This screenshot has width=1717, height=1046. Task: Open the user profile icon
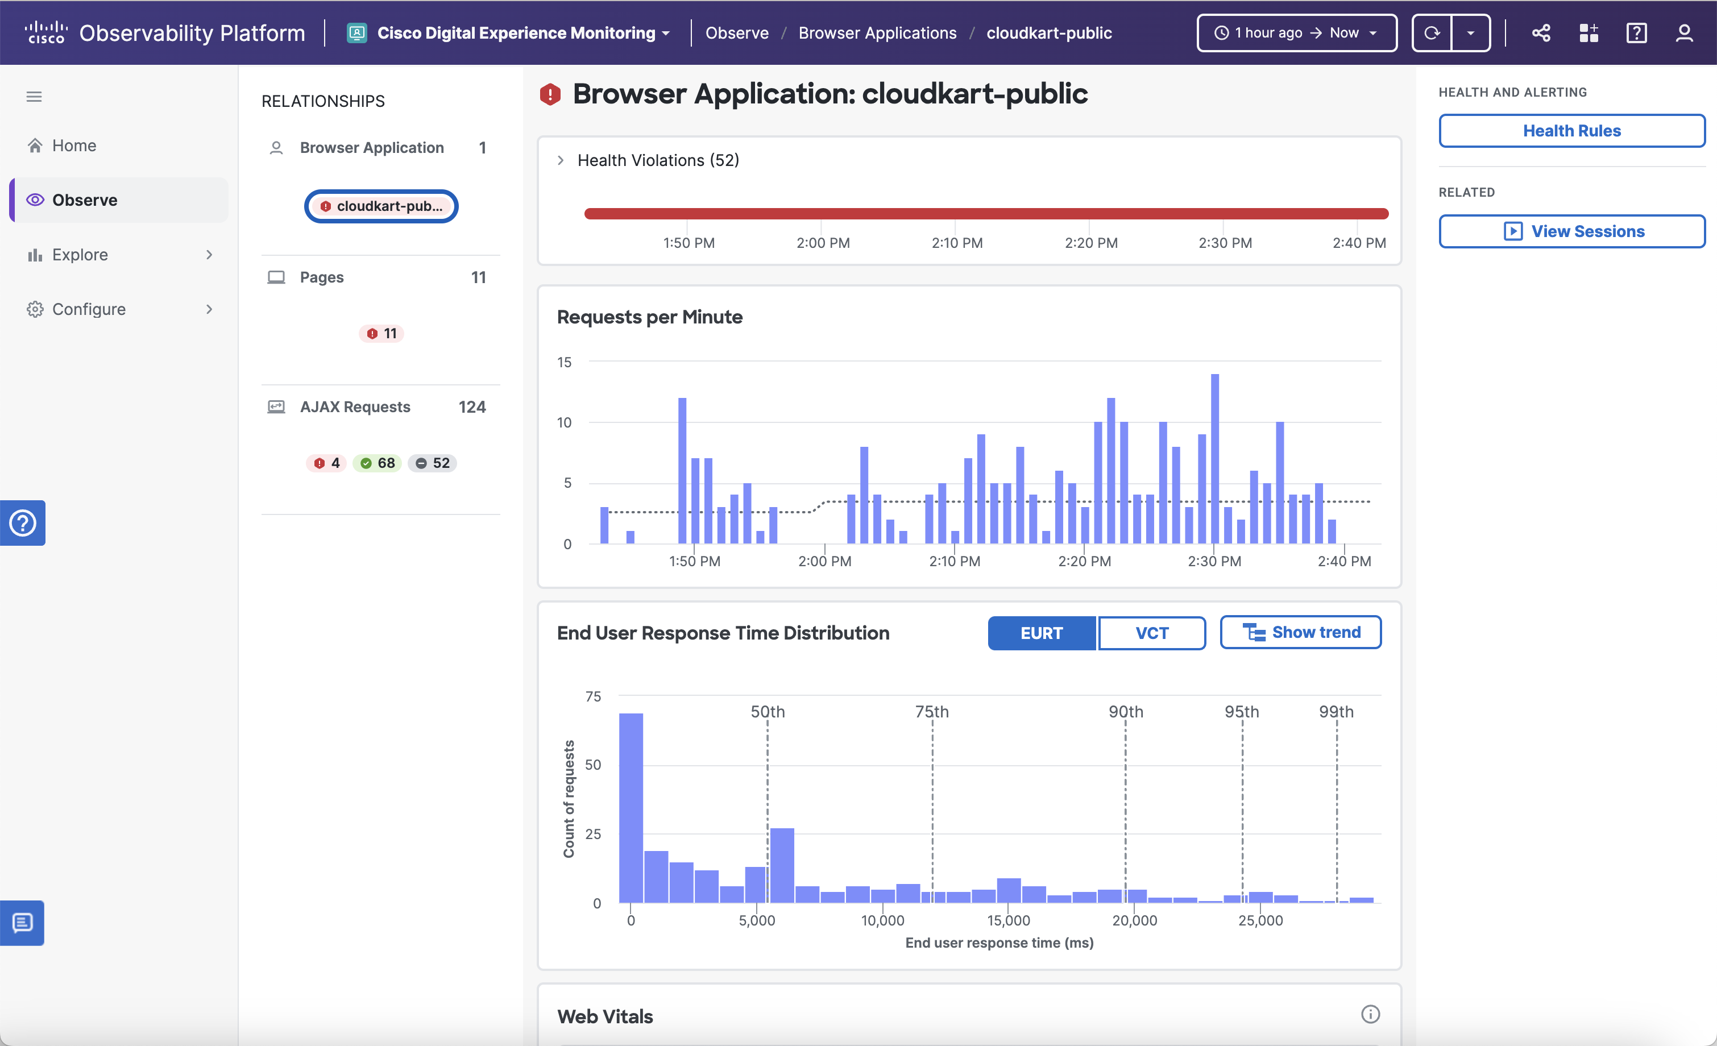[x=1685, y=32]
